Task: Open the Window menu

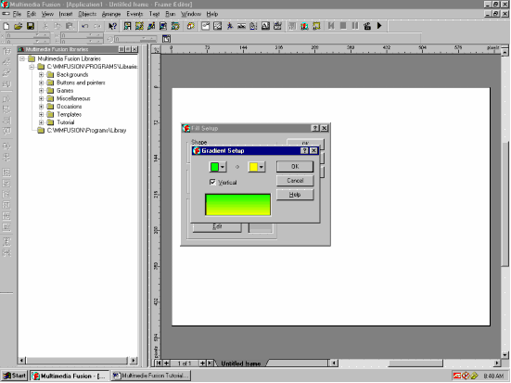Action: point(191,14)
